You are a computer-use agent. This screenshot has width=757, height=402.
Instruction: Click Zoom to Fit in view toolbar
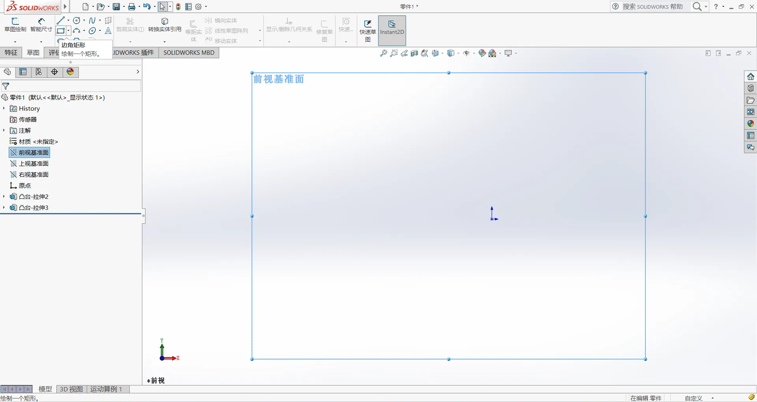tap(383, 53)
